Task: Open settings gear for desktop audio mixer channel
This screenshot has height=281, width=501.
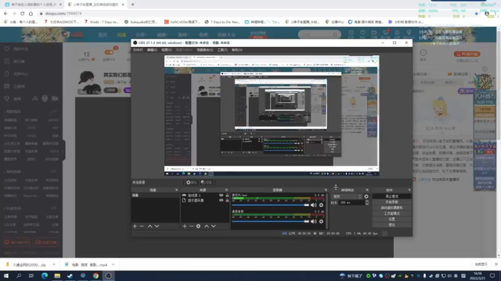Action: [321, 222]
